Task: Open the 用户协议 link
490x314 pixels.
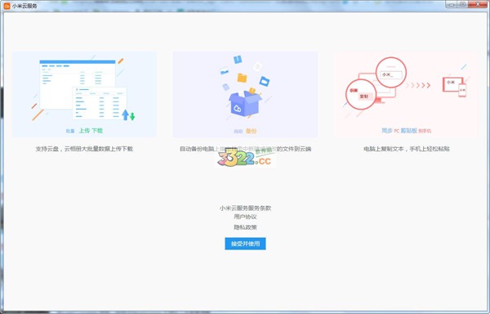Action: 245,217
